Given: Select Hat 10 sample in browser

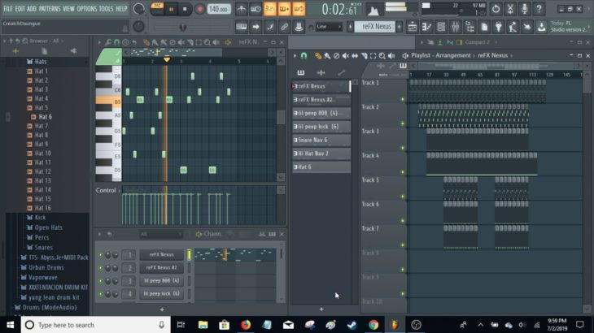Looking at the screenshot, I should tap(42, 153).
